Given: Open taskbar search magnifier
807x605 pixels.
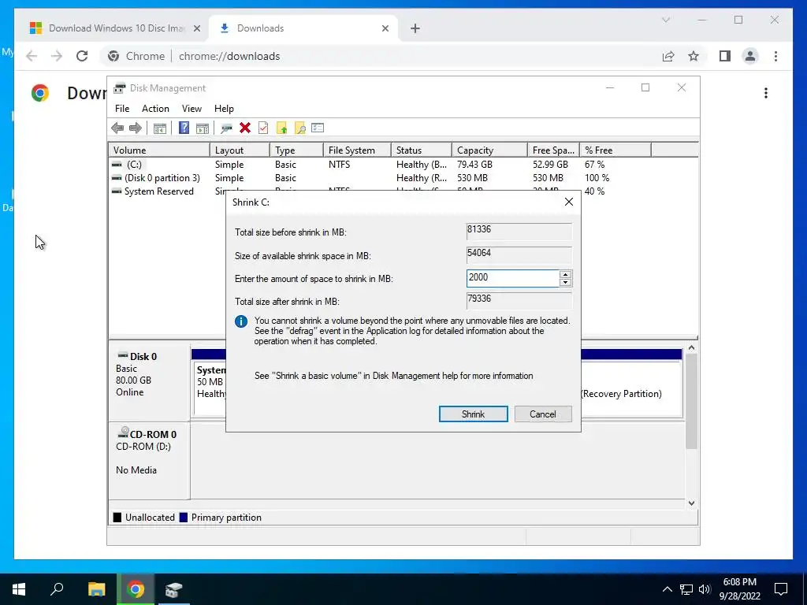Looking at the screenshot, I should (x=57, y=589).
